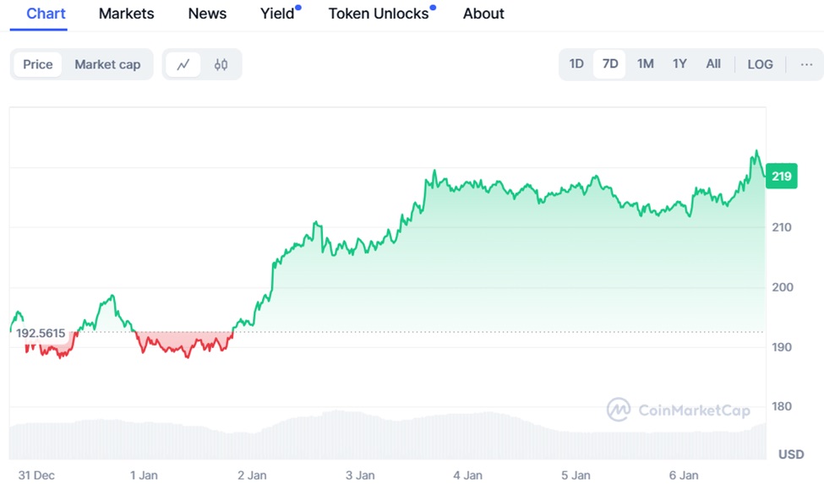Select the line chart icon
Image resolution: width=824 pixels, height=484 pixels.
pos(183,65)
